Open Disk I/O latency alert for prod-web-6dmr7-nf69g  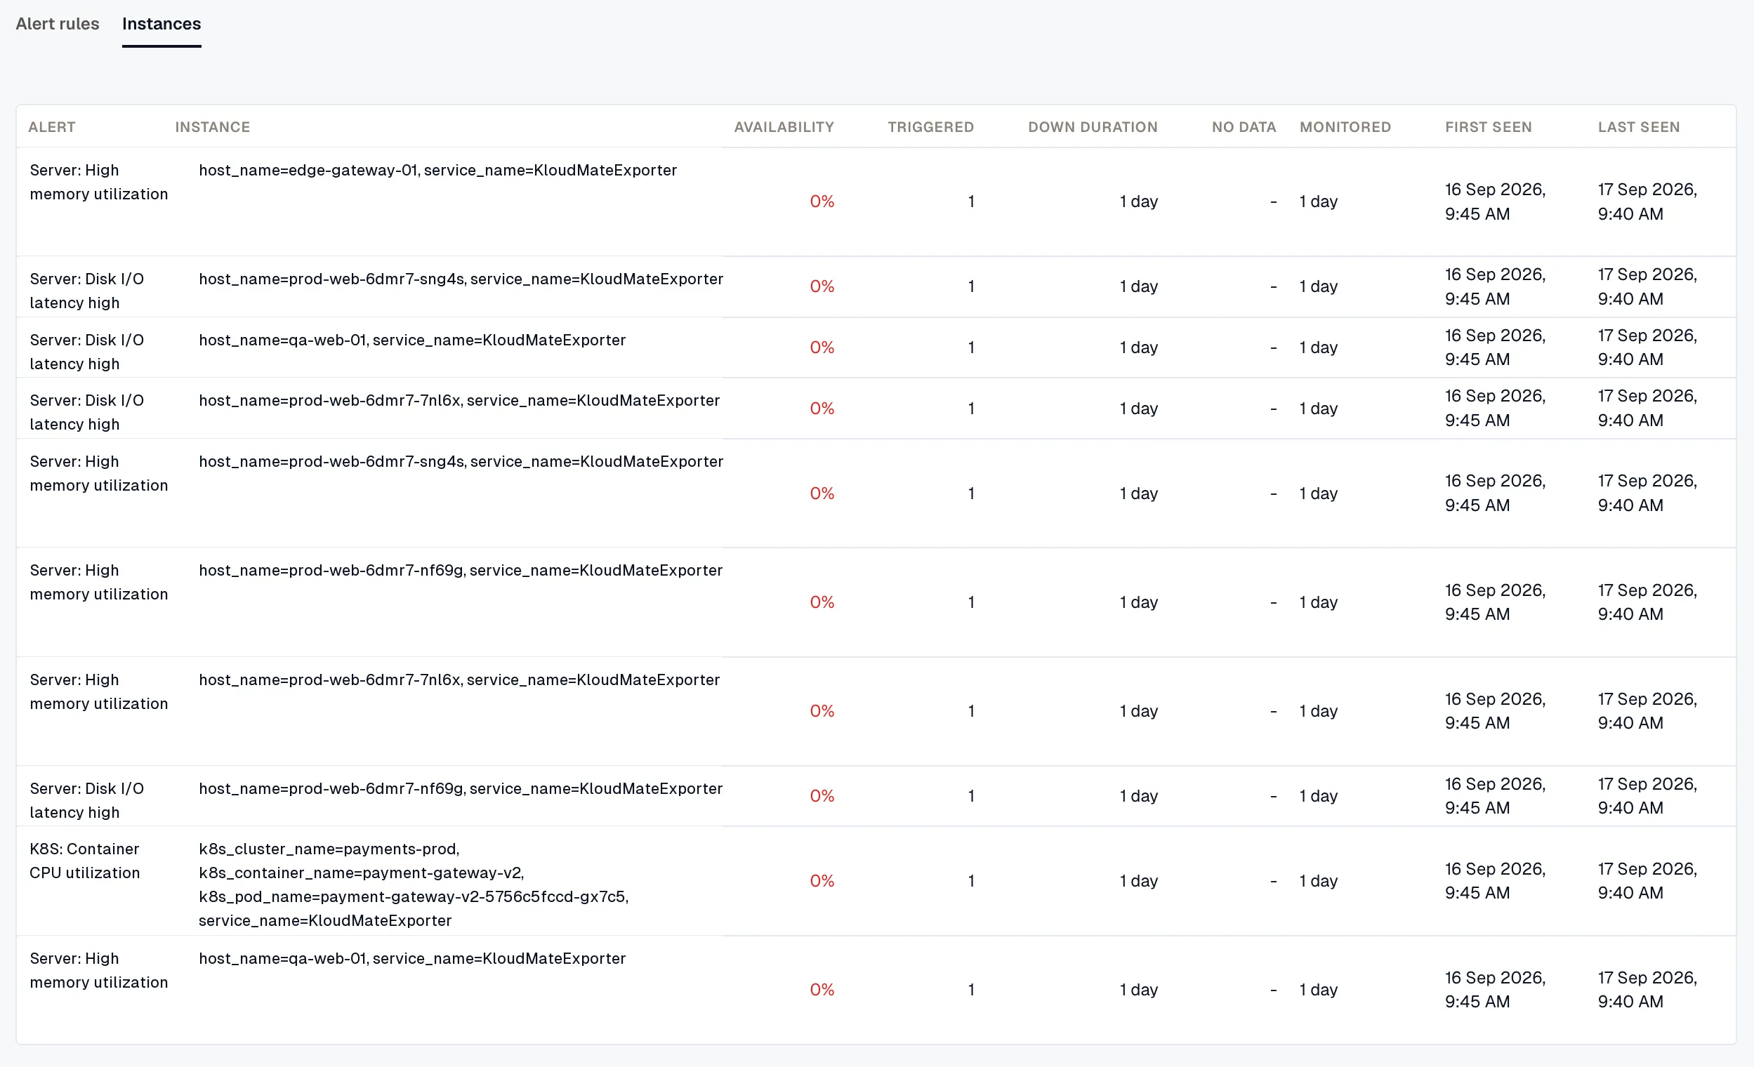[x=87, y=800]
